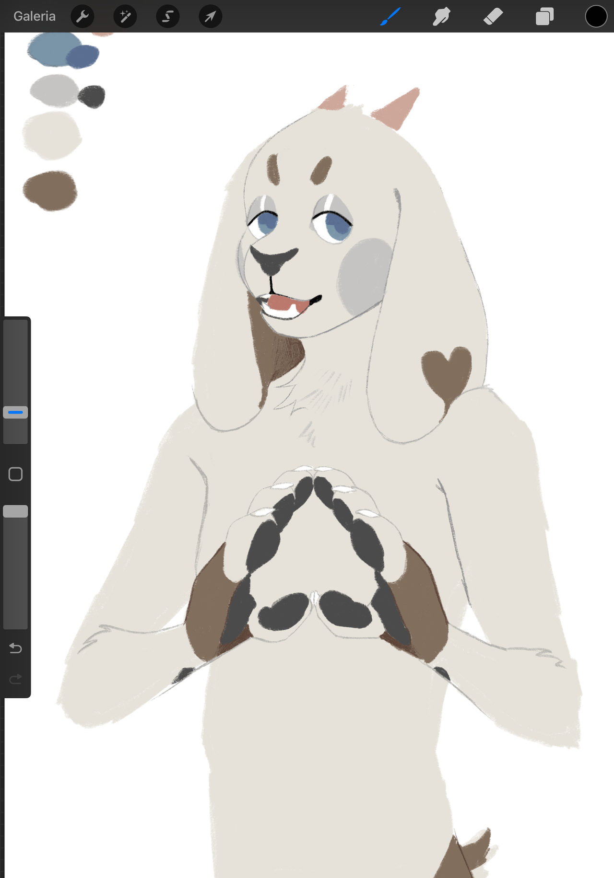Undo the last stroke
Viewport: 614px width, 878px height.
point(15,648)
